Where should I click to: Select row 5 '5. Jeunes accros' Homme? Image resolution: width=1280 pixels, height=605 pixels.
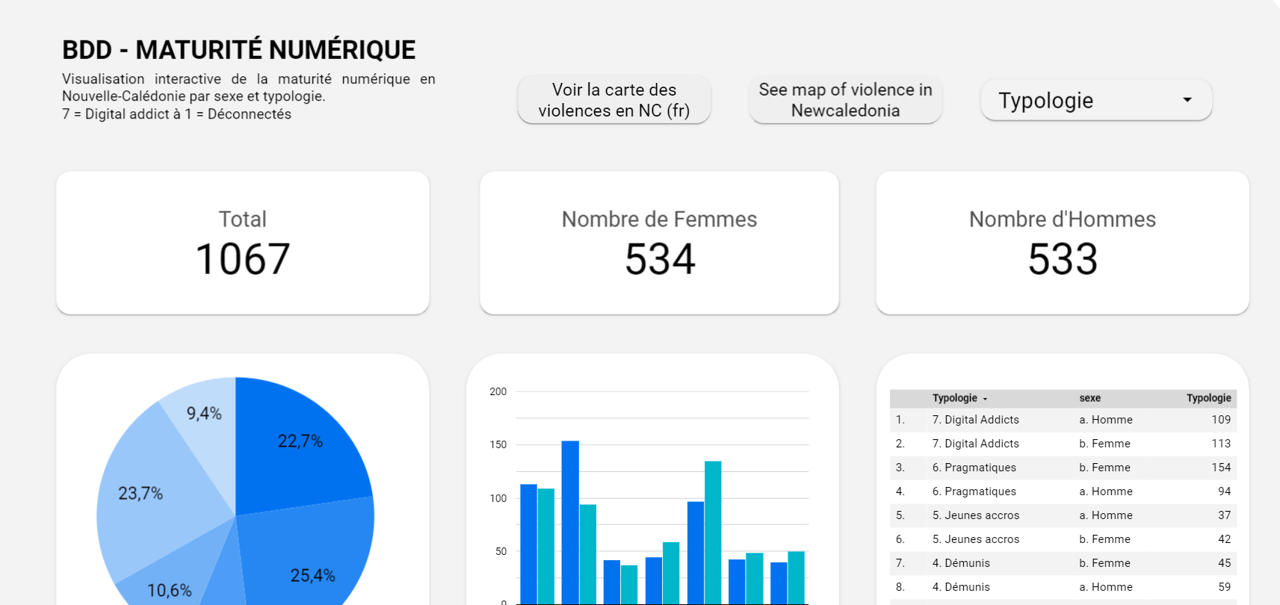[x=1063, y=515]
